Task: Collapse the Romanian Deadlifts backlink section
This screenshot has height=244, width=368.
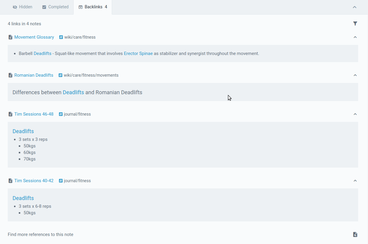Action: click(x=355, y=75)
